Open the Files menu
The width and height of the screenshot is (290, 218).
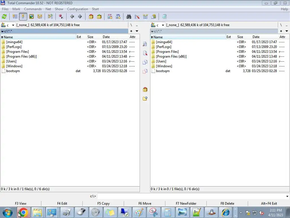click(x=5, y=9)
